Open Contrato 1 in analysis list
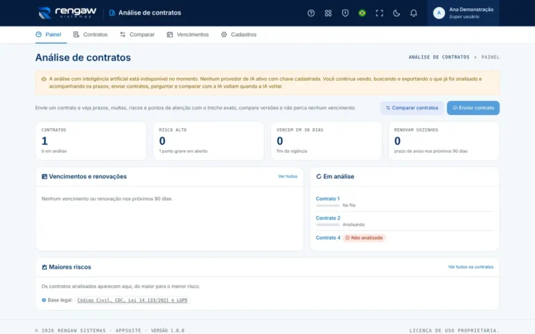The height and width of the screenshot is (334, 535). click(x=327, y=199)
